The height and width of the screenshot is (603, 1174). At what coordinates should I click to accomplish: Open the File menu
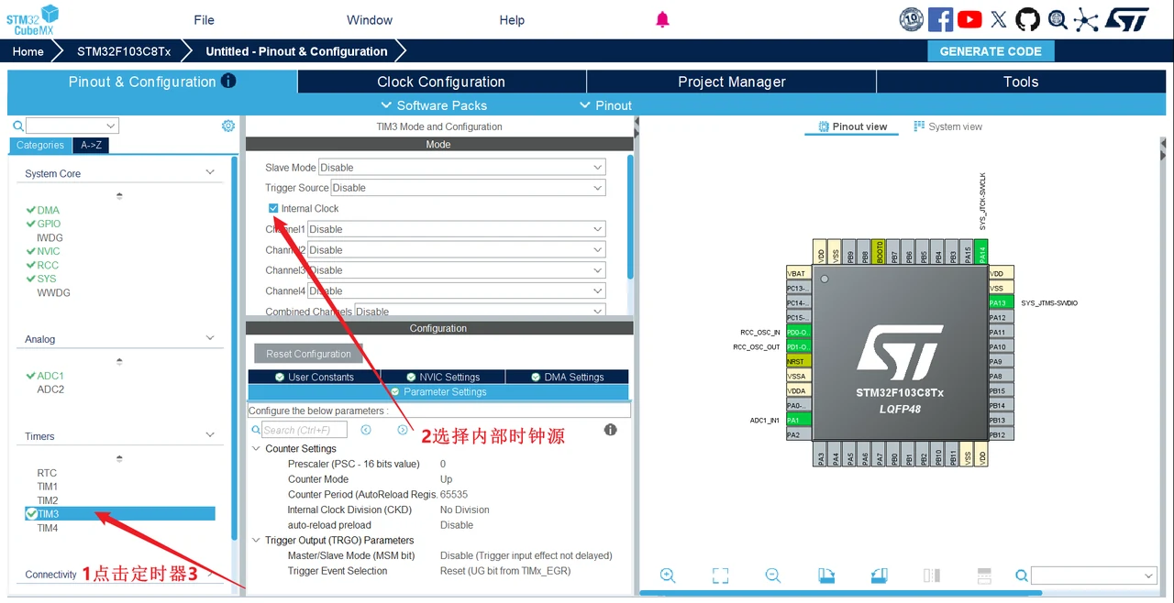(x=205, y=20)
